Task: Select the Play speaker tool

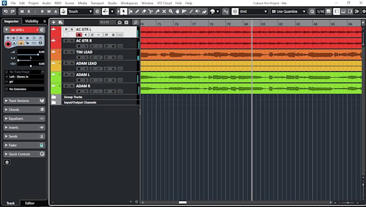Action: pos(198,11)
